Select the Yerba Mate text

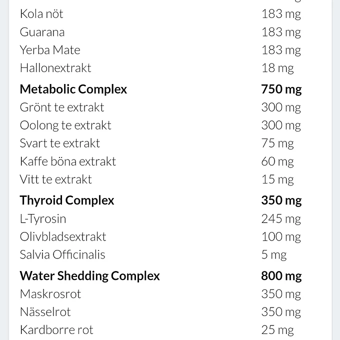coord(50,50)
